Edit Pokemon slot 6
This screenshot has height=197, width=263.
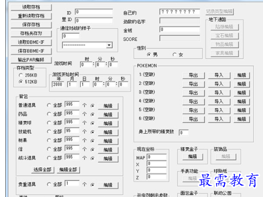click(242, 119)
